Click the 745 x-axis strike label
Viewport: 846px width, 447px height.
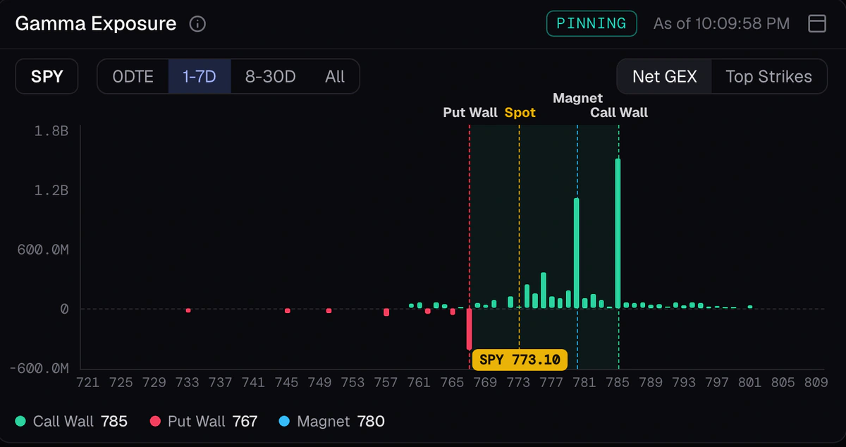286,382
